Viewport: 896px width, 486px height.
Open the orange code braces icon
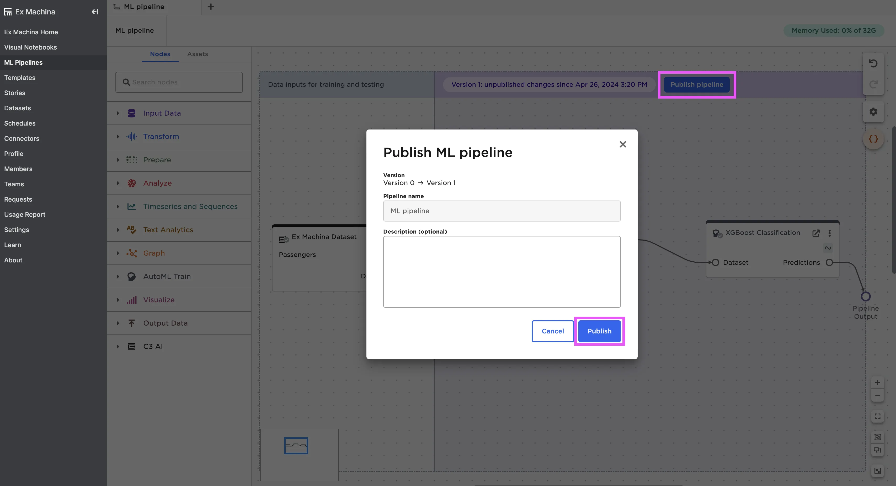click(x=873, y=139)
